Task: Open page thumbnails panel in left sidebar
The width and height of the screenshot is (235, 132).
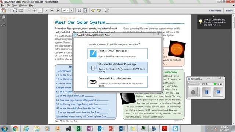Action: pyautogui.click(x=3, y=17)
